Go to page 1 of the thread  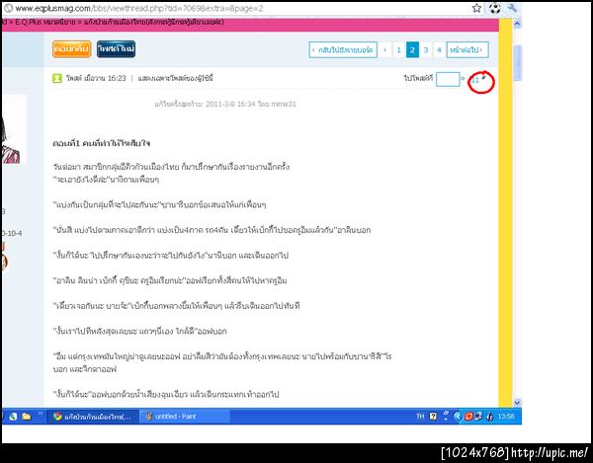[x=398, y=49]
